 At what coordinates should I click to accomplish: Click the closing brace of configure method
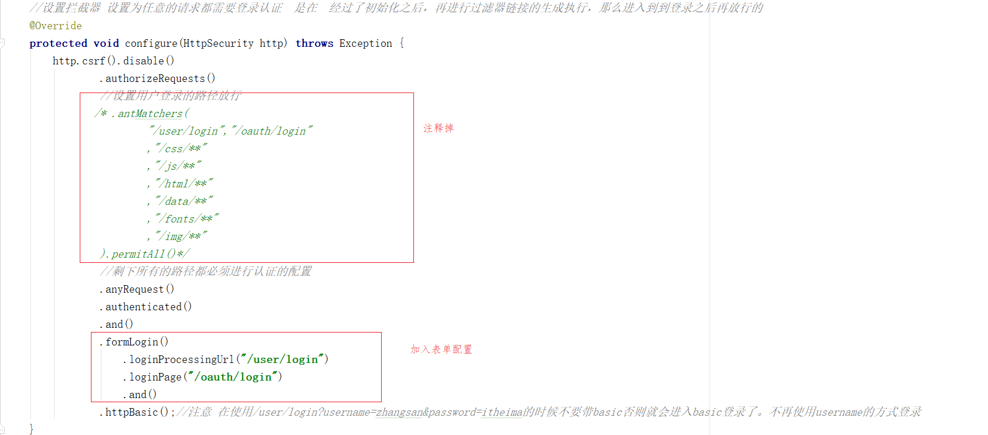32,429
